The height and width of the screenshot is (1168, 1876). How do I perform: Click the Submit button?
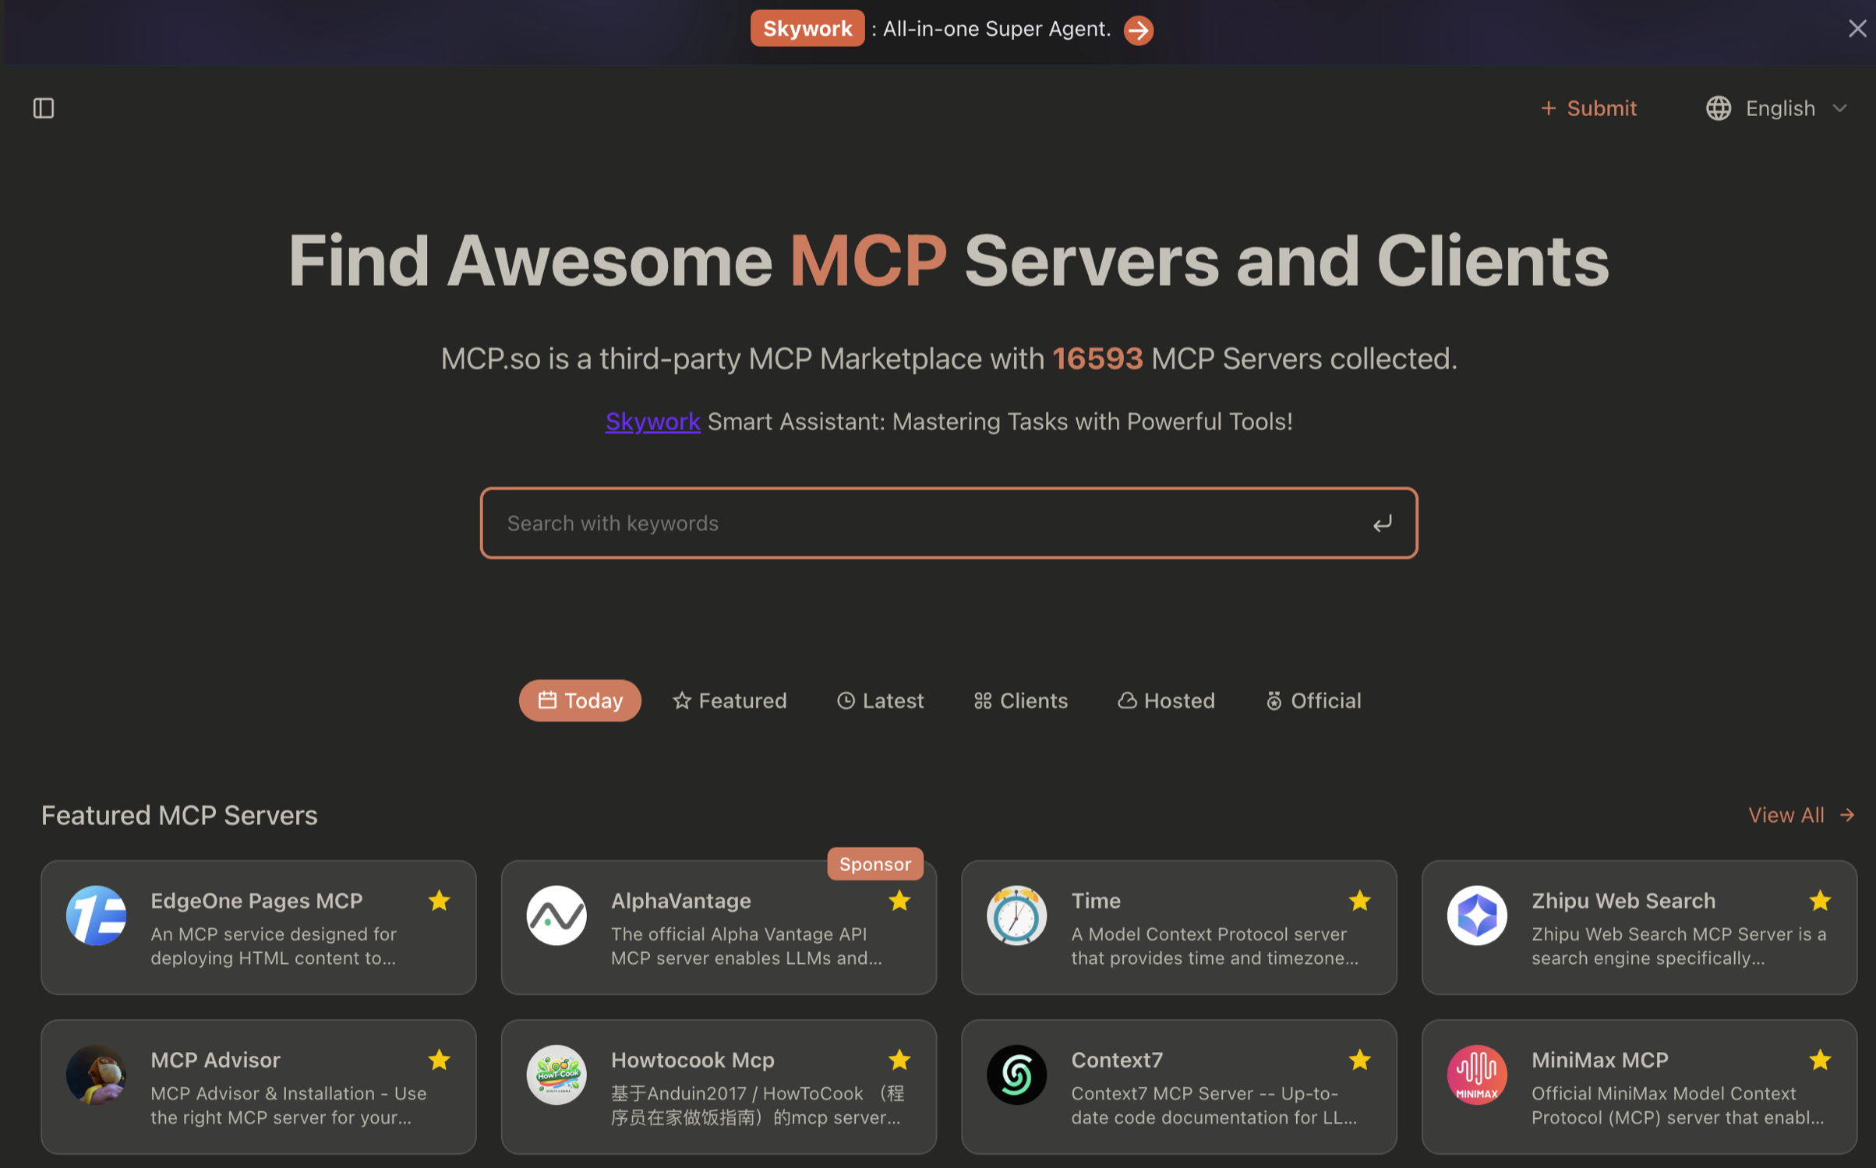coord(1588,108)
